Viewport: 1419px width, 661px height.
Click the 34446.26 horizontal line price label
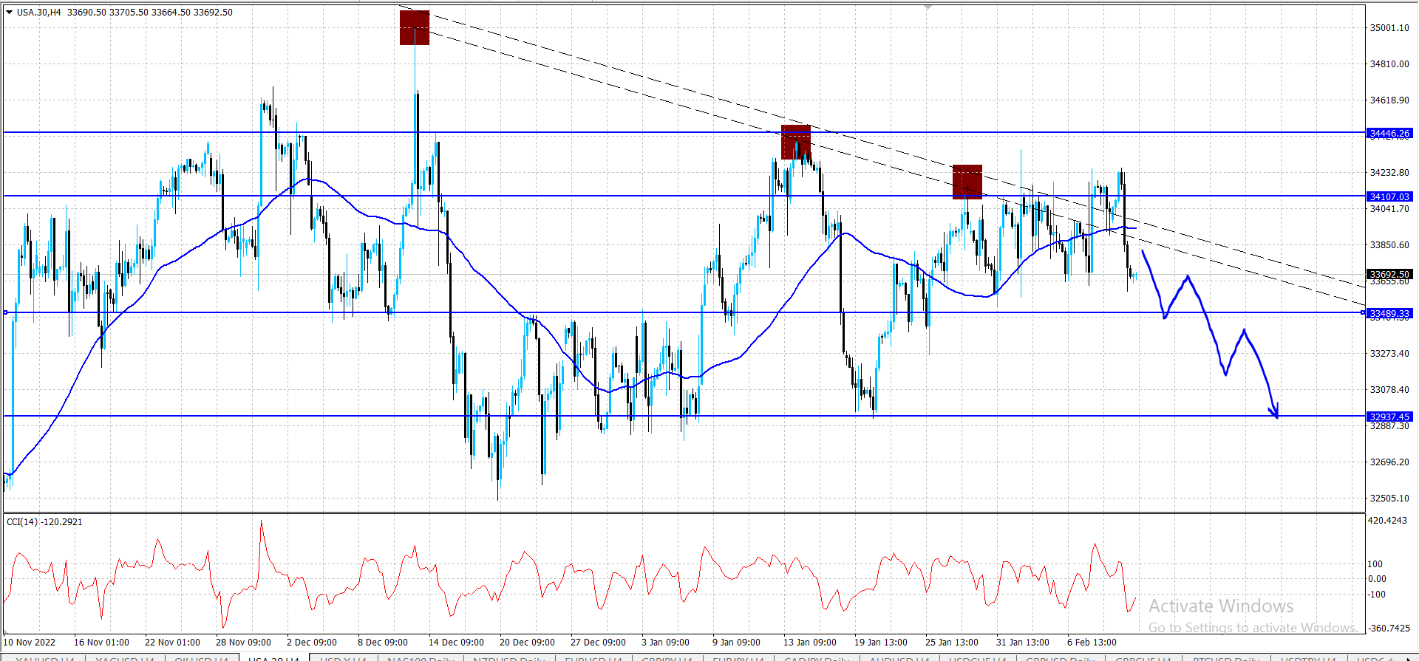tap(1389, 134)
